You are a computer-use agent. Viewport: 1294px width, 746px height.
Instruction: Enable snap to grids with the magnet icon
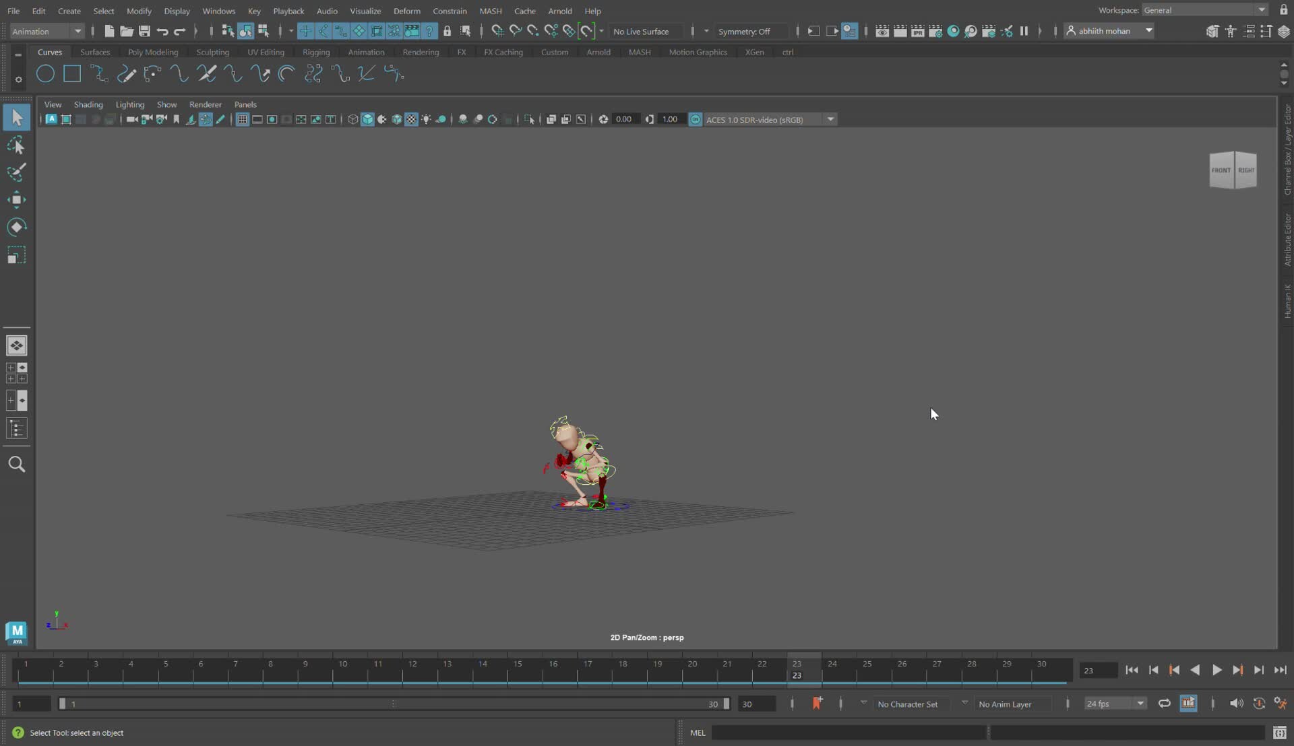498,31
